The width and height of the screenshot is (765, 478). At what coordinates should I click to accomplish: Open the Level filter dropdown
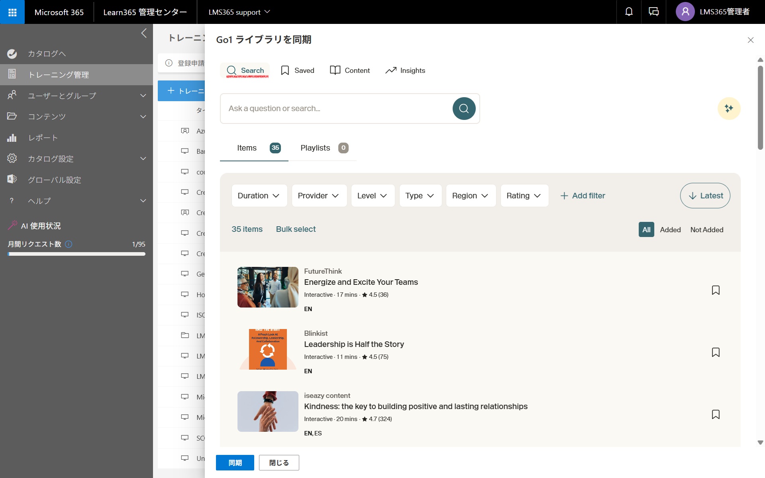tap(373, 196)
